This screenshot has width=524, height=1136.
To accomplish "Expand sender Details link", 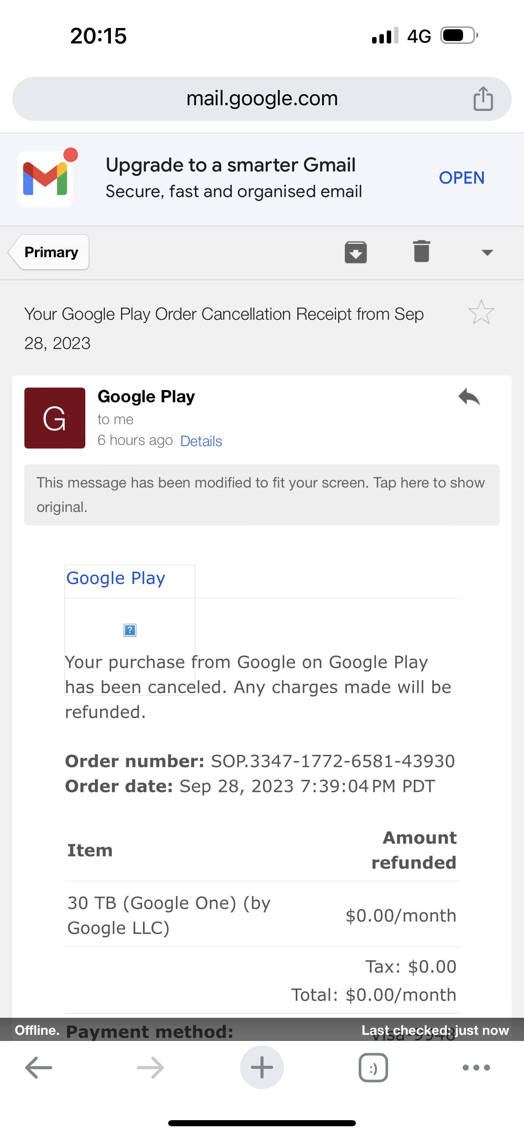I will click(x=201, y=441).
